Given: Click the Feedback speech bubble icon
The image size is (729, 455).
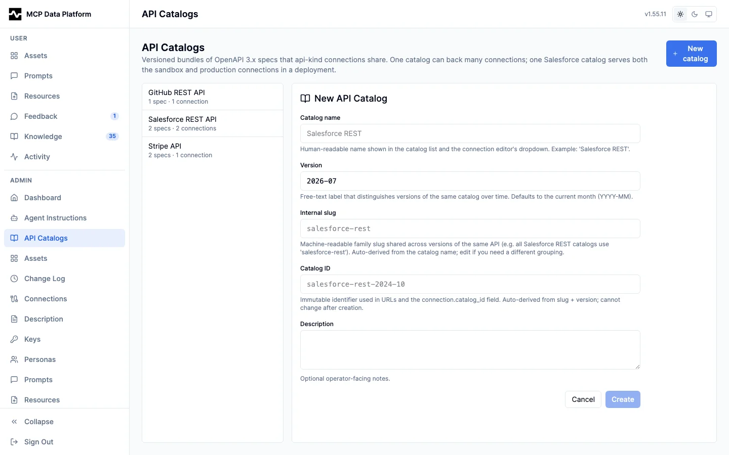Looking at the screenshot, I should point(14,116).
